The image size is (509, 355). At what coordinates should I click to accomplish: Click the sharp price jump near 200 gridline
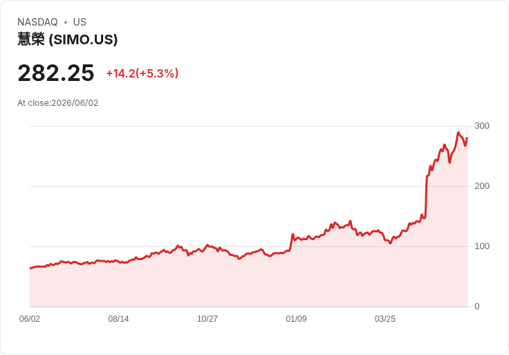point(426,195)
